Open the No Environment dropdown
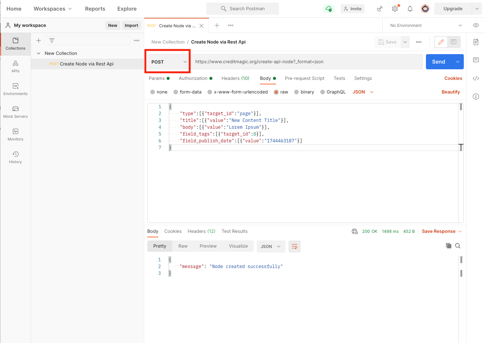Screen dimensions: 485x343 click(424, 25)
